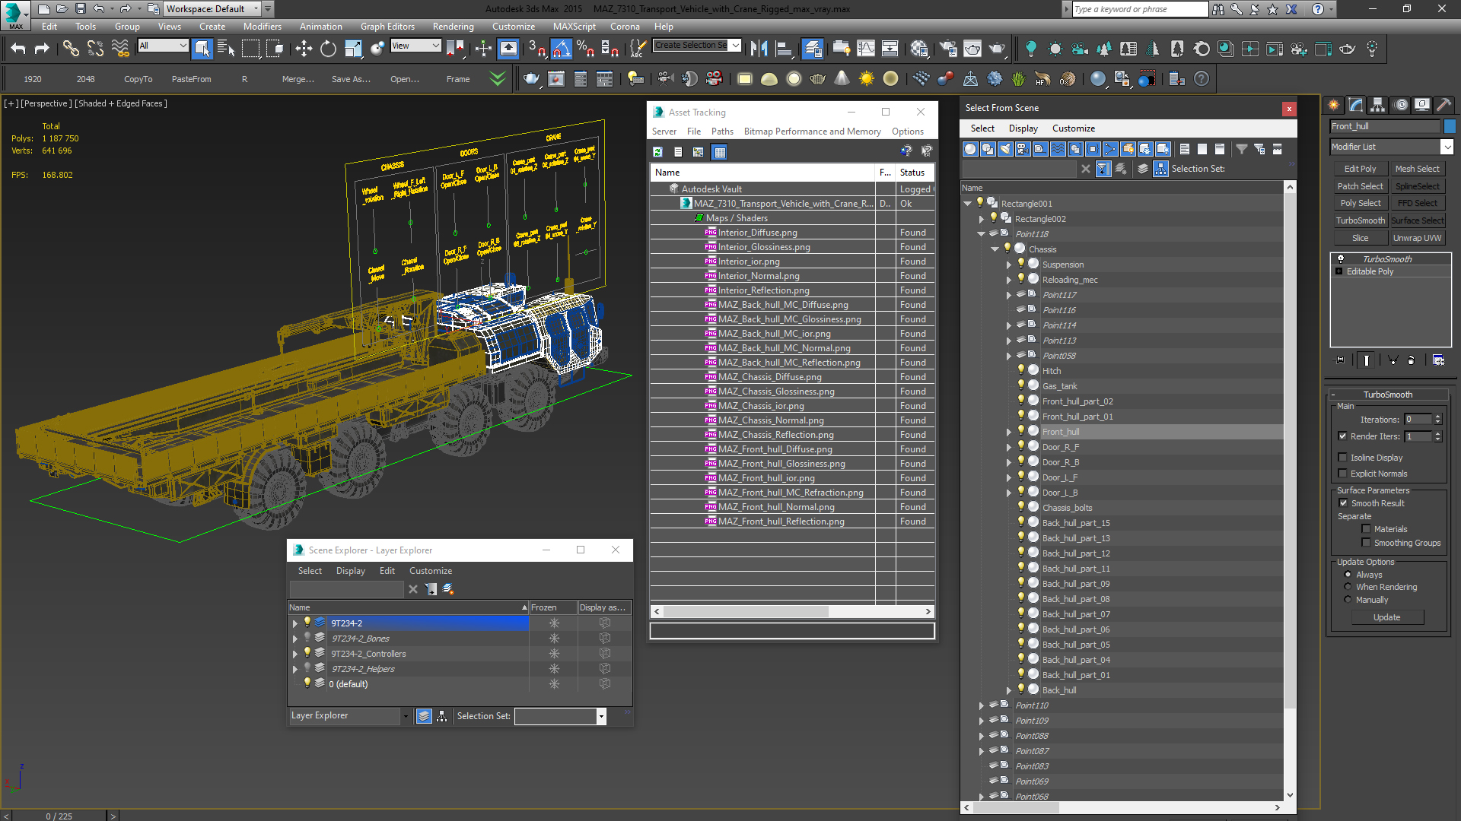This screenshot has height=821, width=1461.
Task: Enable the Isoline Display checkbox
Action: 1343,458
